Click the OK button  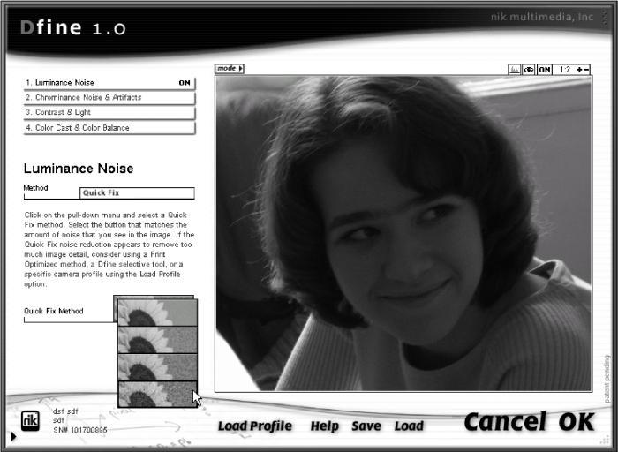[x=577, y=422]
